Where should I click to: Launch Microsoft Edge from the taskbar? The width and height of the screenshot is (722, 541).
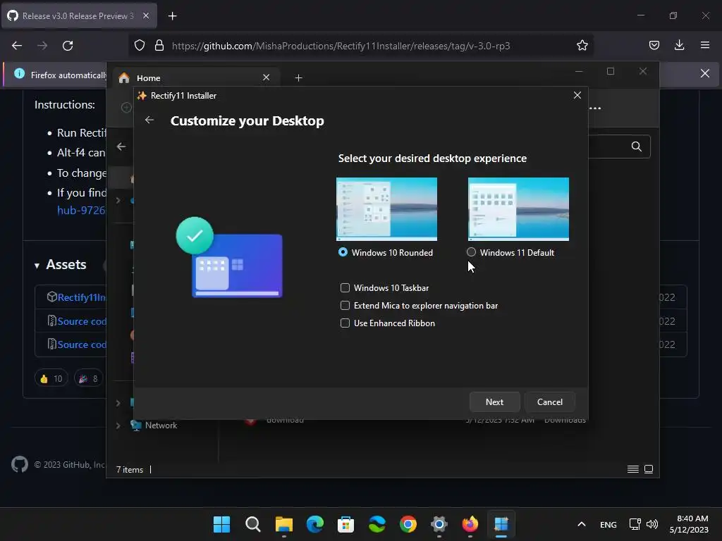(x=315, y=524)
